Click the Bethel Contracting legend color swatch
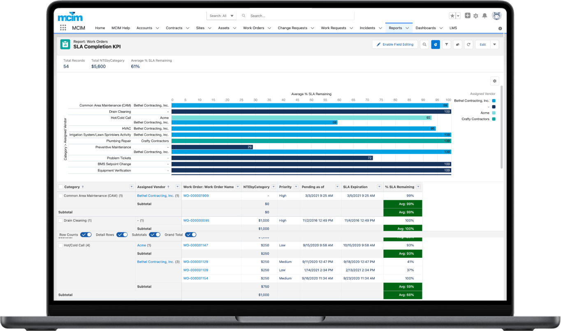 494,100
